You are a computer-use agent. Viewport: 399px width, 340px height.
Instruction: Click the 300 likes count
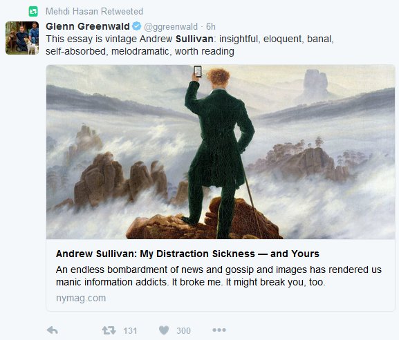tap(183, 330)
